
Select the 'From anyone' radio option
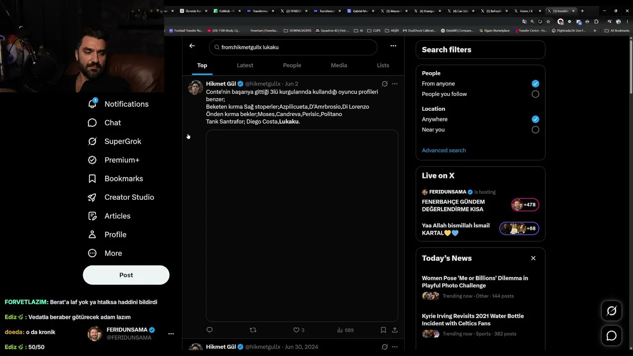click(x=535, y=84)
